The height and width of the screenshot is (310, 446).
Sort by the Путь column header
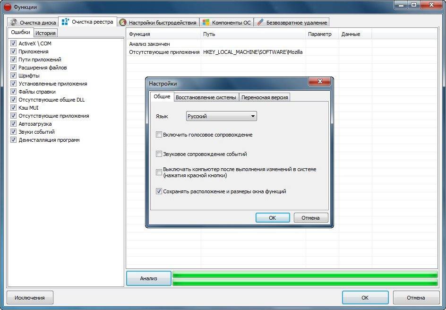pos(253,34)
